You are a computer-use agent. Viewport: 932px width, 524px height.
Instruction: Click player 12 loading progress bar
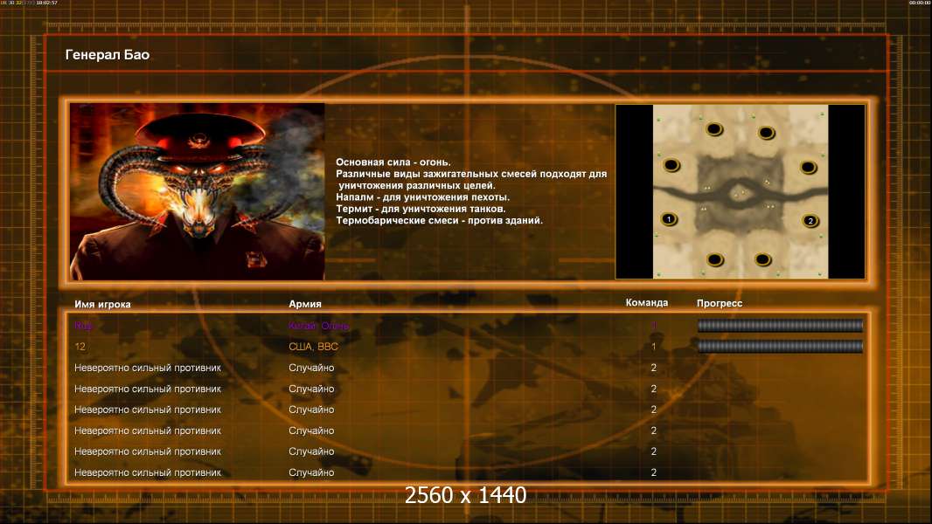click(x=780, y=346)
